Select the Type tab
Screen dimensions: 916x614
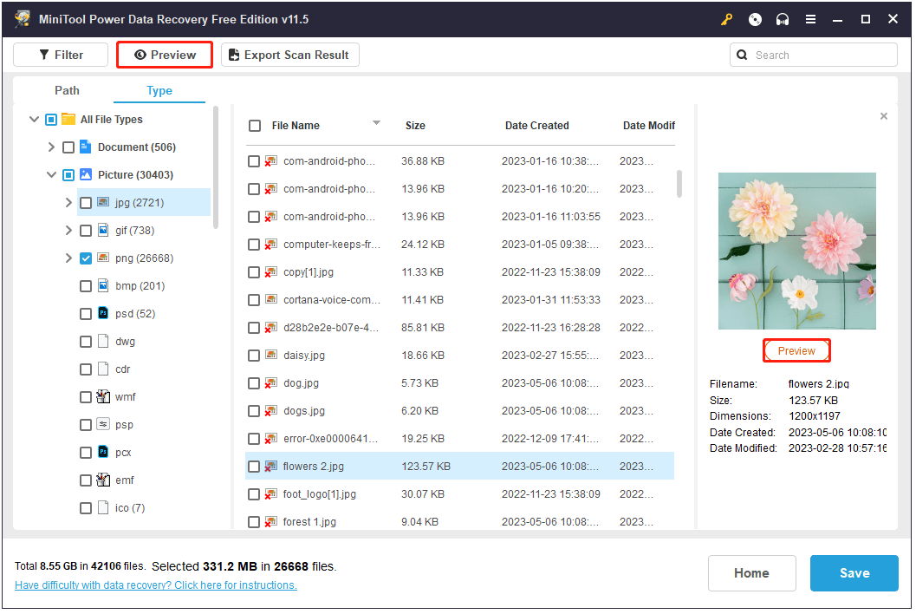tap(159, 90)
